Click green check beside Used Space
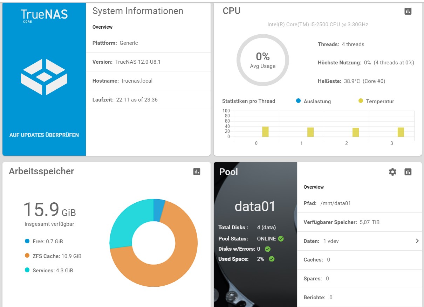Image resolution: width=424 pixels, height=307 pixels. [x=272, y=259]
